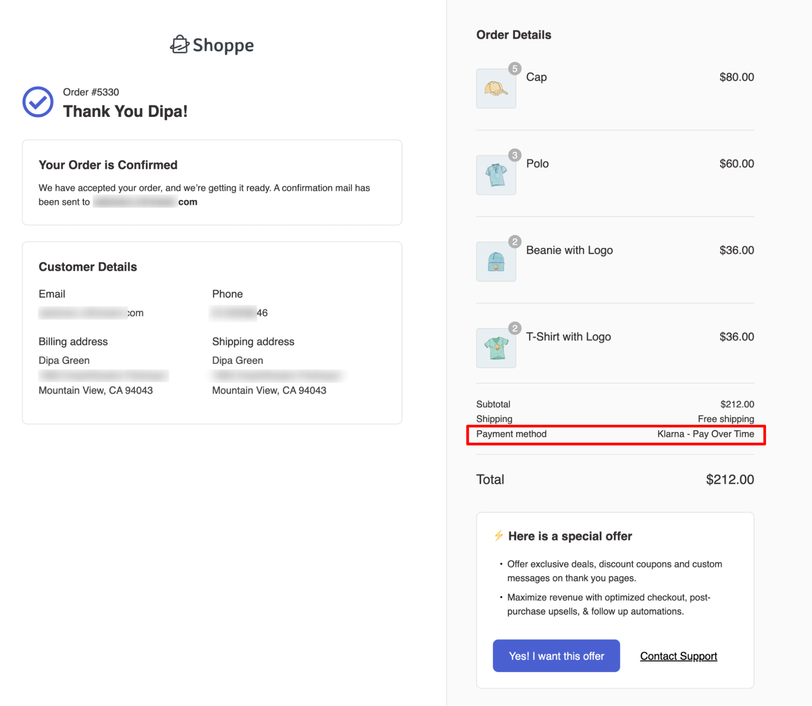Click the Thank You Dipa heading
Screen dimensions: 812x706
coord(126,111)
